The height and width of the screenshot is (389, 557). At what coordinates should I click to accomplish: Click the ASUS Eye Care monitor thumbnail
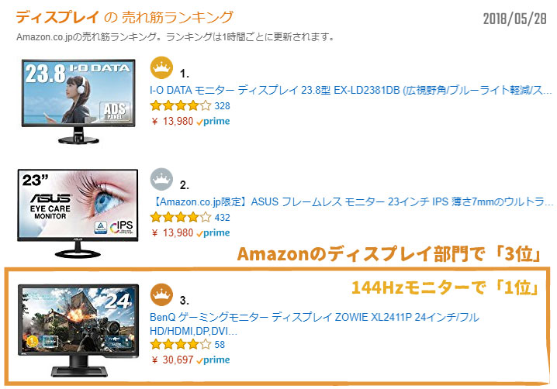click(x=78, y=213)
